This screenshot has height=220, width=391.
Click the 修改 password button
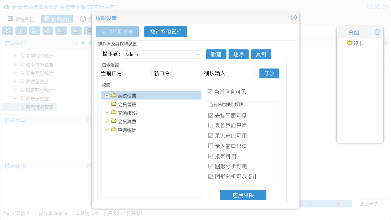[x=269, y=73]
